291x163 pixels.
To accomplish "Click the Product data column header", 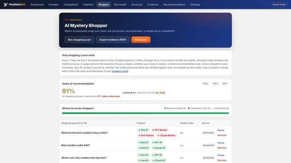I will coord(186,123).
